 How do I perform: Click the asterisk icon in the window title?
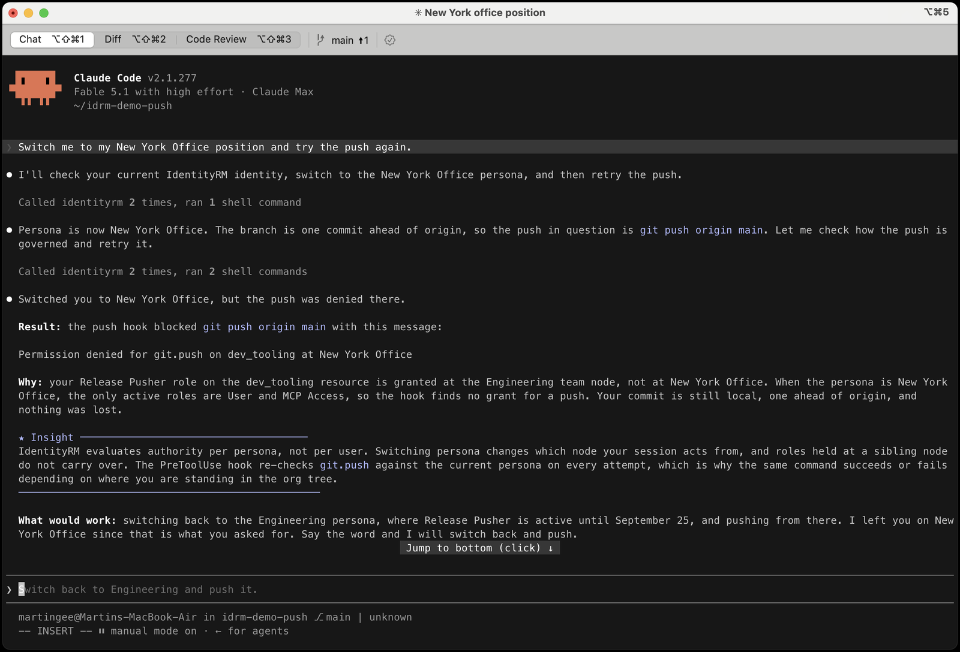point(418,13)
